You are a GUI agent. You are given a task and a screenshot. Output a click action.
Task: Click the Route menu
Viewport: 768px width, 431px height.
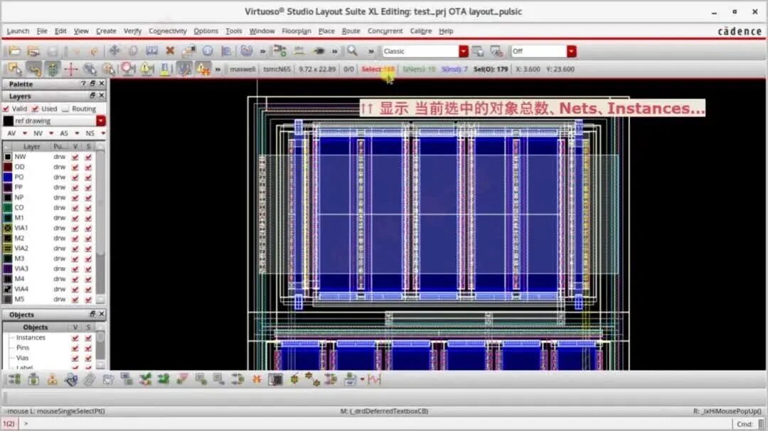click(351, 31)
